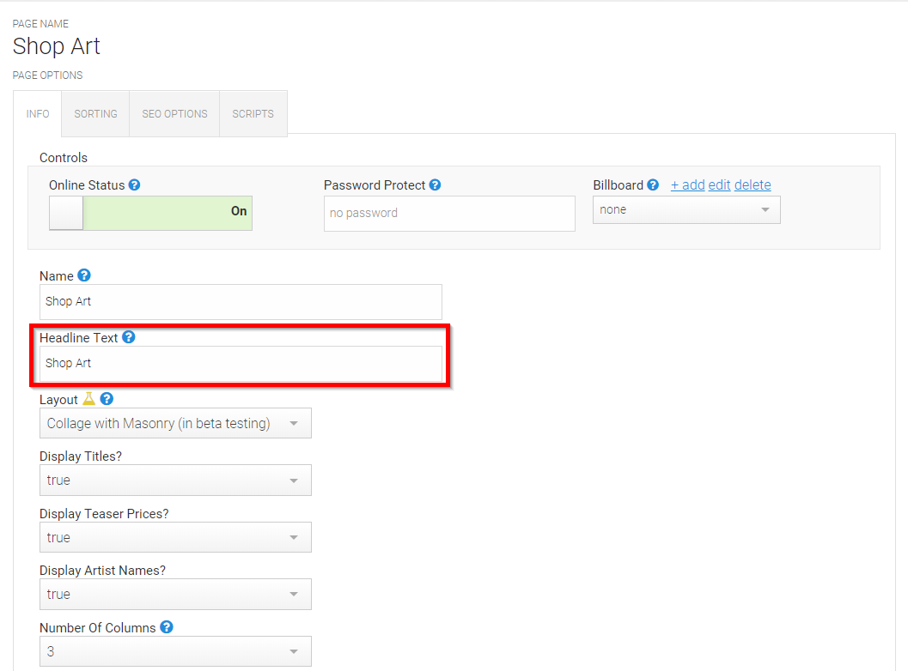The image size is (908, 671).
Task: Open the Display Titles dropdown
Action: (x=175, y=481)
